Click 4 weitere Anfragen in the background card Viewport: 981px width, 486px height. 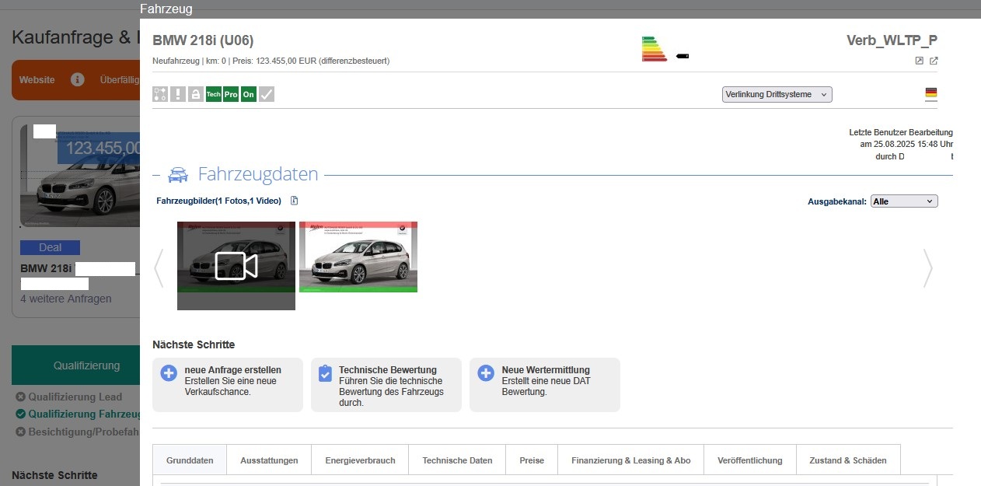pos(66,299)
